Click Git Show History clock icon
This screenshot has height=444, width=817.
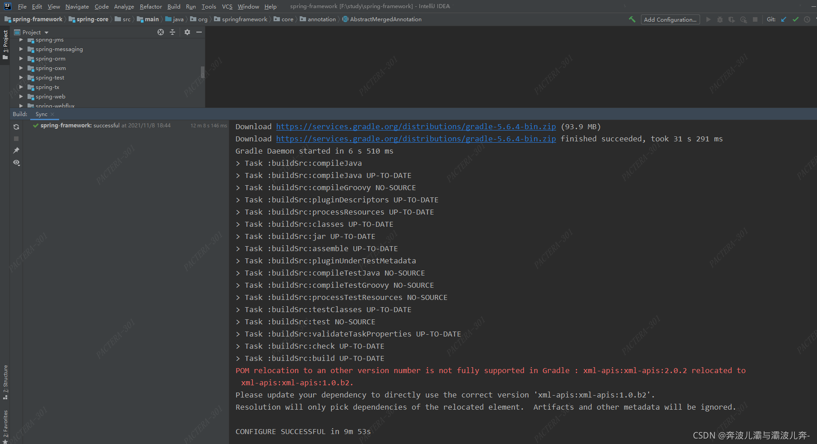pos(807,19)
